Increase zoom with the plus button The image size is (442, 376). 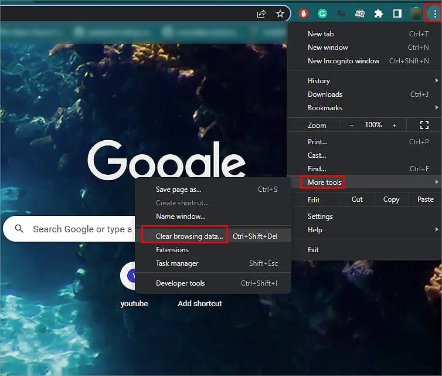[395, 125]
